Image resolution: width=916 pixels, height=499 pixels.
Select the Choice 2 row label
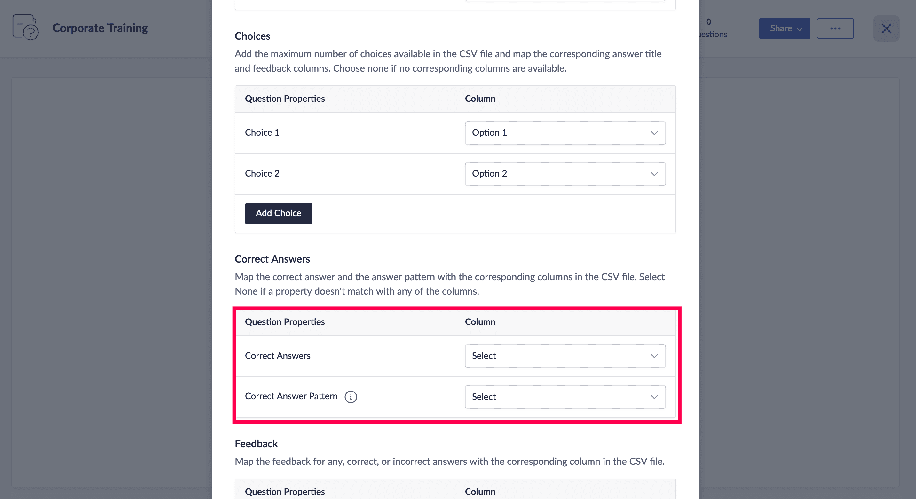pos(262,174)
